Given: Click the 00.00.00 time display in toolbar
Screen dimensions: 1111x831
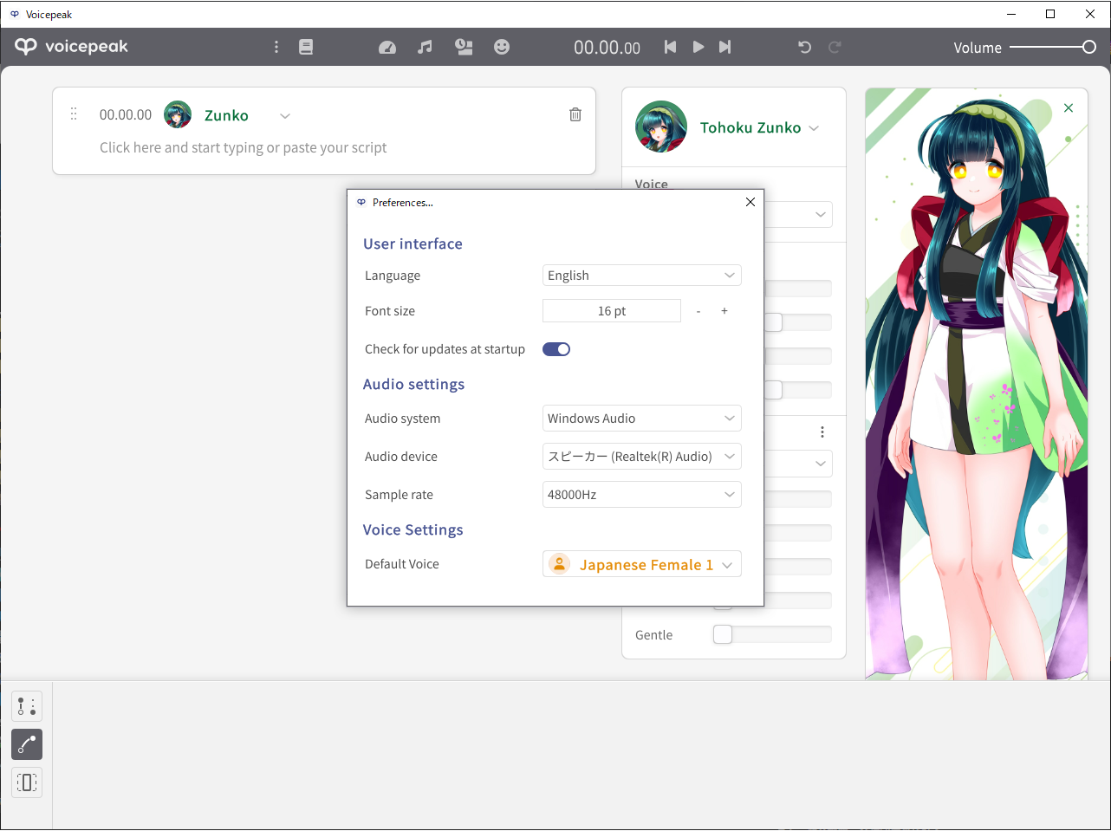Looking at the screenshot, I should click(x=607, y=48).
